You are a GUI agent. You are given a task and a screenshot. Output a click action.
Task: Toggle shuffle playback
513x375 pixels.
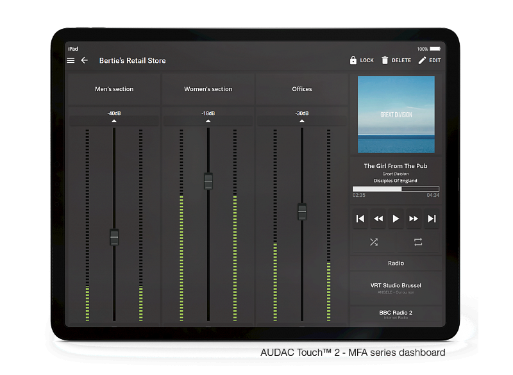(x=374, y=242)
